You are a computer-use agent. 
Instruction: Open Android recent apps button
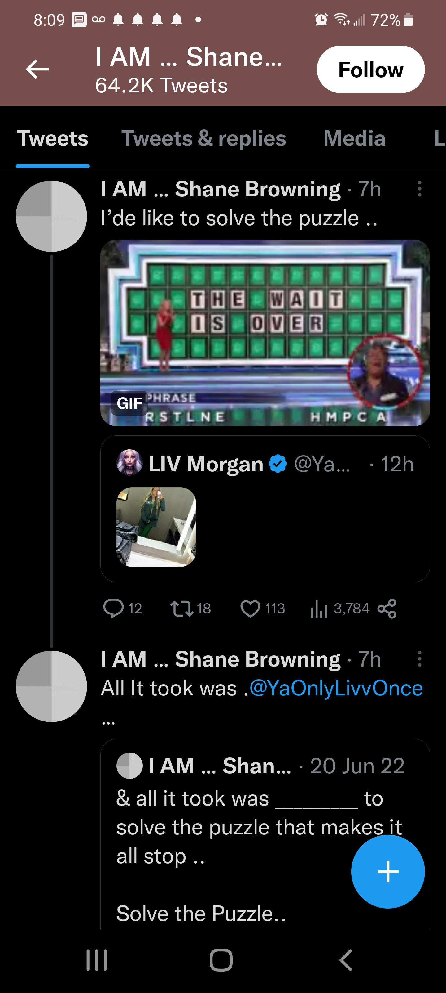(x=96, y=960)
